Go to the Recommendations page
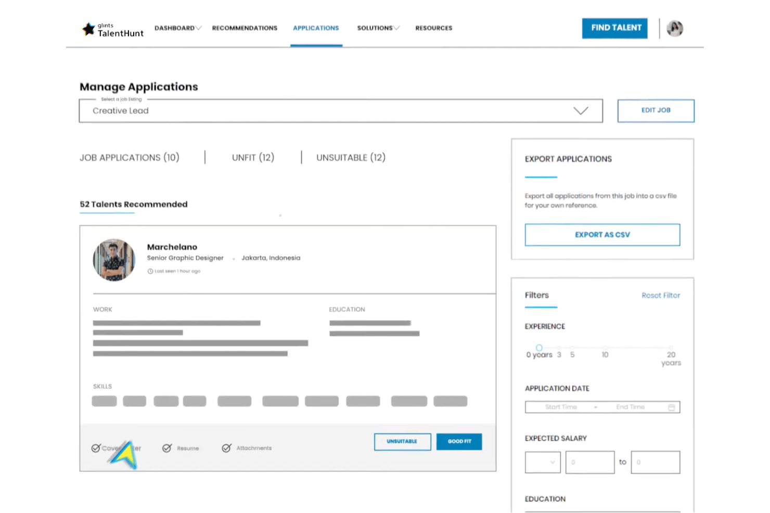 click(245, 28)
